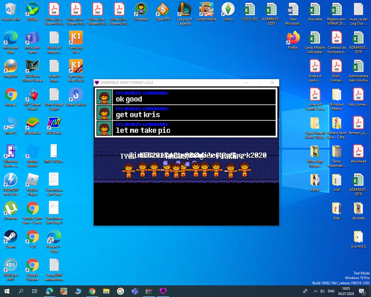
Task: Open the UPC Smart Guard shortcut
Action: [x=33, y=99]
